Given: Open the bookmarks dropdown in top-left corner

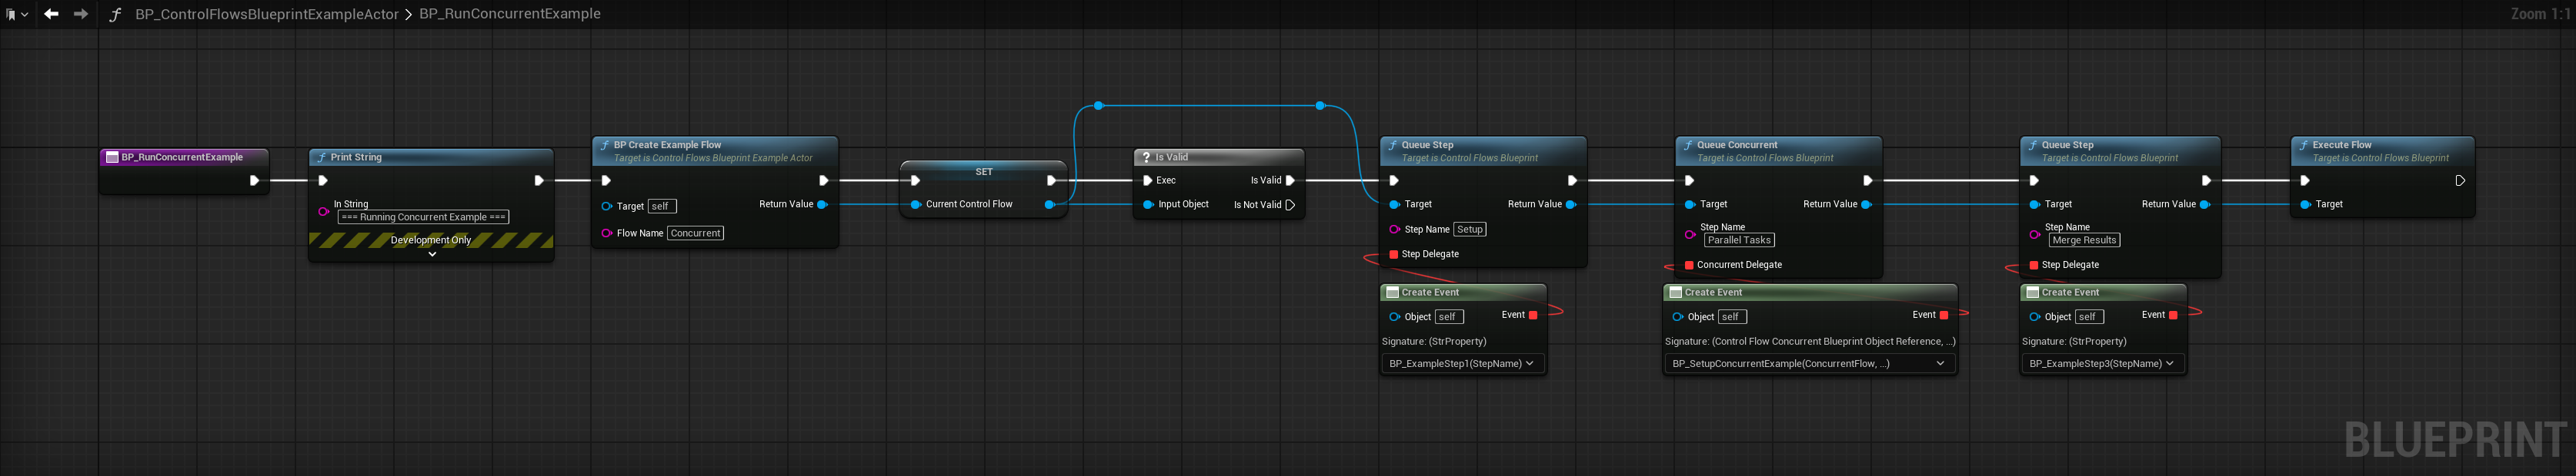Looking at the screenshot, I should click(x=16, y=14).
